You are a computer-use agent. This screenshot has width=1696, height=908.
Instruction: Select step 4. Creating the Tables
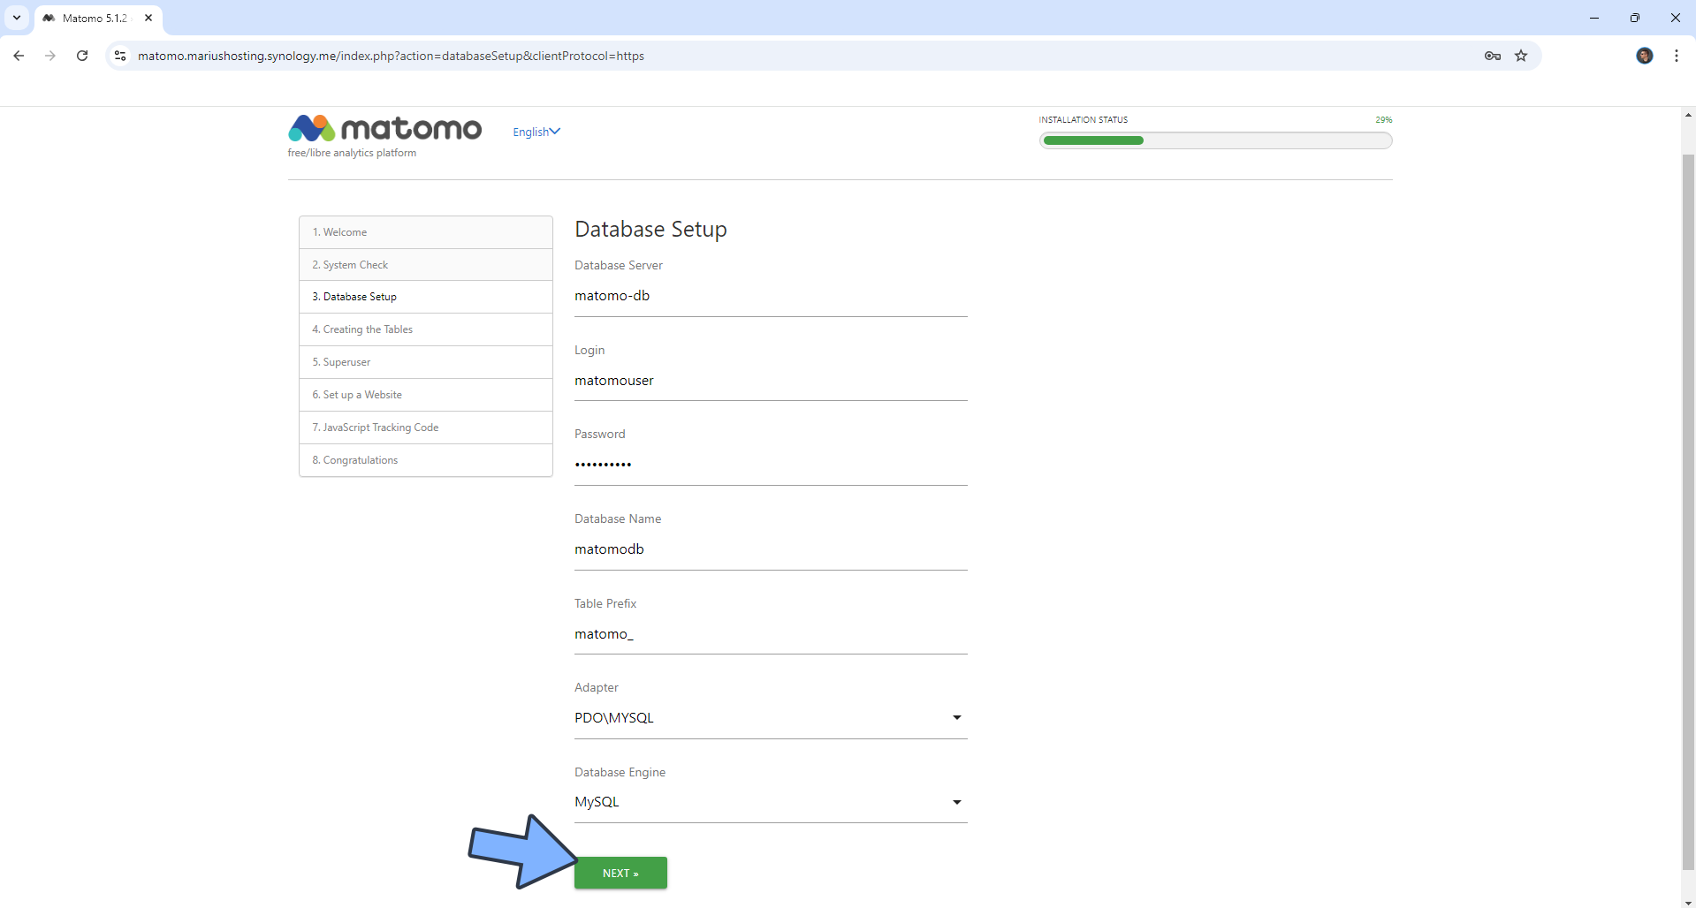426,329
